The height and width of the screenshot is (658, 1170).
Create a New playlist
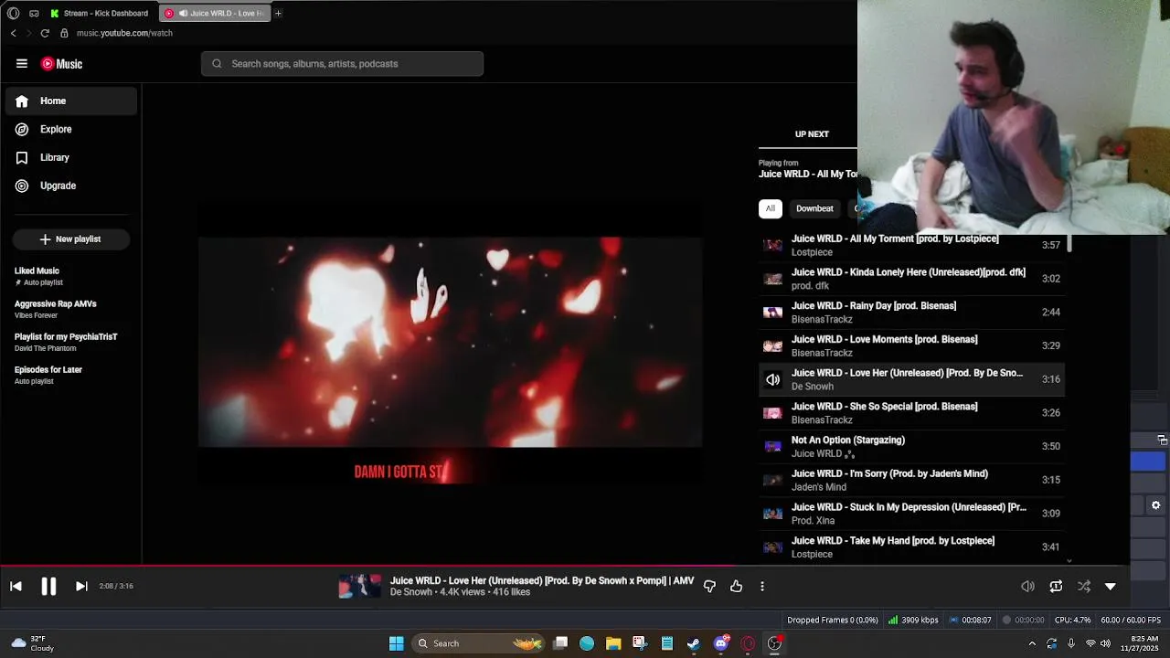71,239
